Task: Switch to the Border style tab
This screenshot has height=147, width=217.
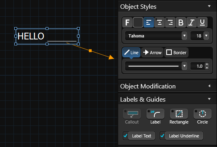Action: [x=176, y=53]
